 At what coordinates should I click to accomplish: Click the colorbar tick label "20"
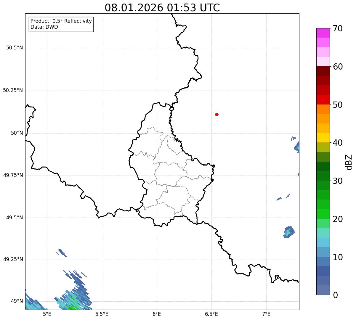pyautogui.click(x=338, y=219)
